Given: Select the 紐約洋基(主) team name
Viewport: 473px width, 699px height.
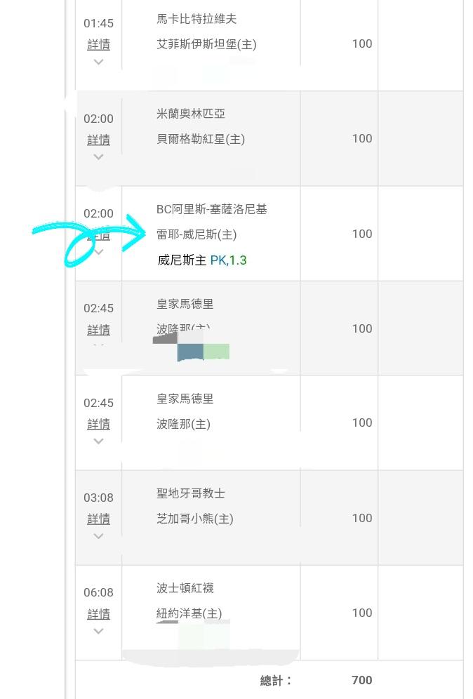Looking at the screenshot, I should [189, 613].
